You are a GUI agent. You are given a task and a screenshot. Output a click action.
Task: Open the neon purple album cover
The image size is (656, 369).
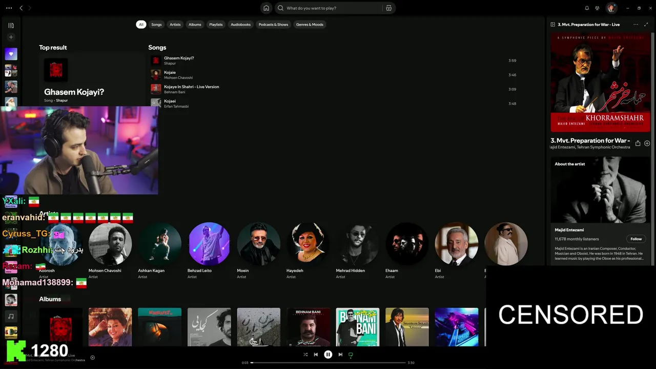point(457,327)
